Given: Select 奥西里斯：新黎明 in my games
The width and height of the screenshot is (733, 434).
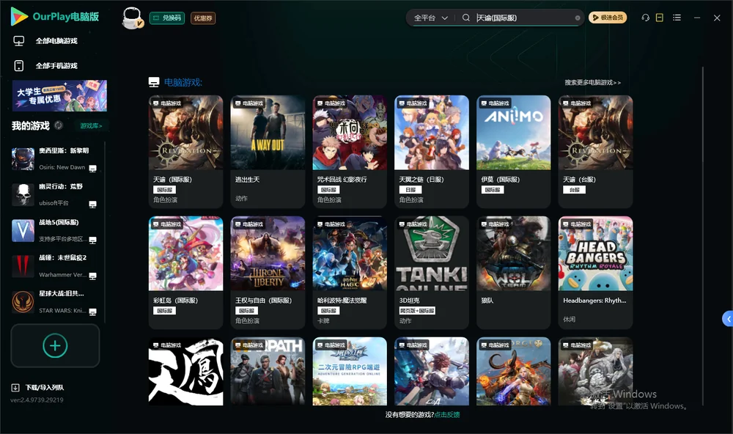Looking at the screenshot, I should coord(55,159).
